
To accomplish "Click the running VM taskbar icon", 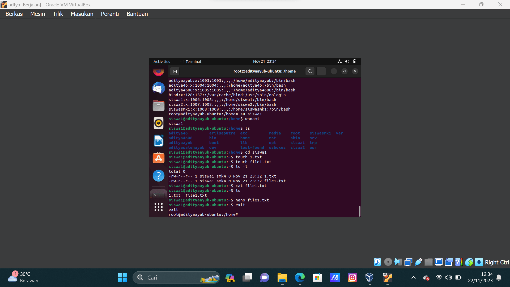I will 388,278.
